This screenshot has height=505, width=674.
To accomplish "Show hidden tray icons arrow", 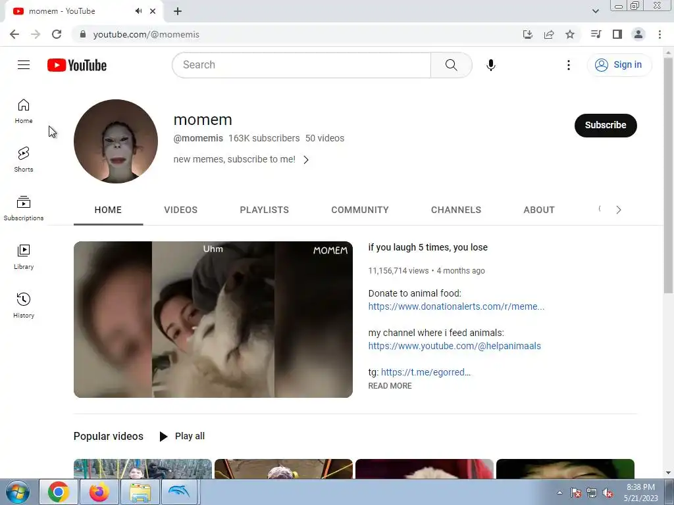I will [x=559, y=493].
